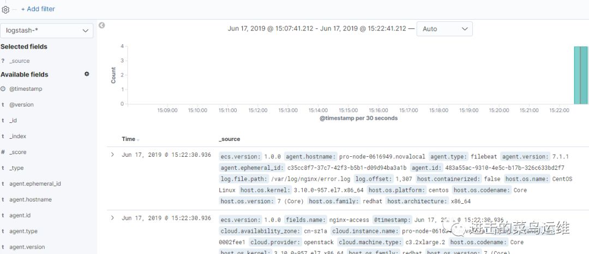Click the pro-node-0616949.novalocal hostname value
Viewport: 589px width, 254px height.
[382, 157]
